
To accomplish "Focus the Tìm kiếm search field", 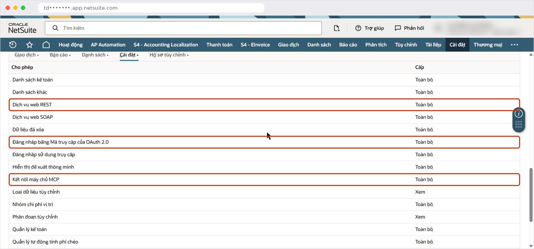I will (183, 28).
